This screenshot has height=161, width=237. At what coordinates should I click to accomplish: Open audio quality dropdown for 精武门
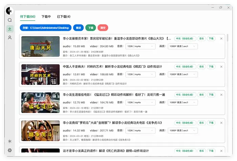click(141, 74)
